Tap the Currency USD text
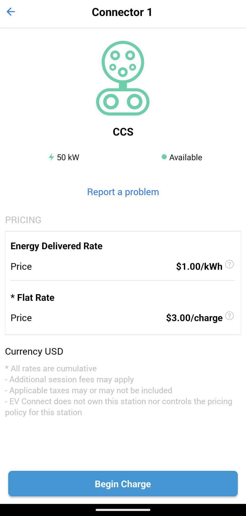This screenshot has width=246, height=516. 34,351
